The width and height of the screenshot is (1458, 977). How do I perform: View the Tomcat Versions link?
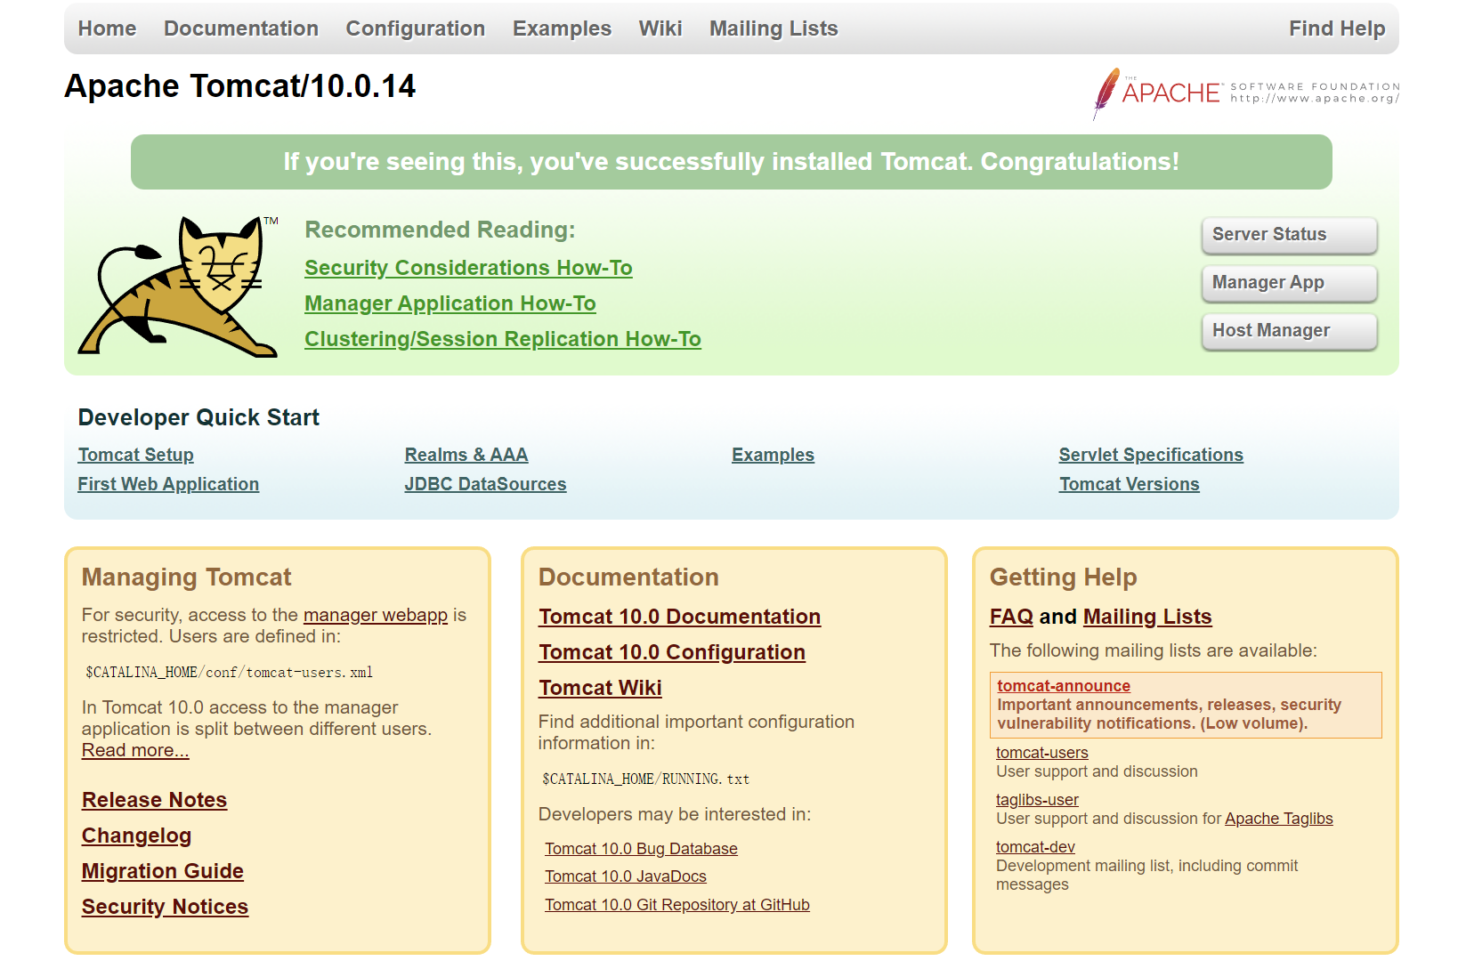(1129, 484)
